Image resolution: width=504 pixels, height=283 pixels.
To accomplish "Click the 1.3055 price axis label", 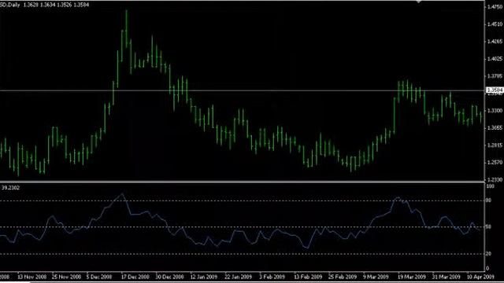I will tap(495, 128).
